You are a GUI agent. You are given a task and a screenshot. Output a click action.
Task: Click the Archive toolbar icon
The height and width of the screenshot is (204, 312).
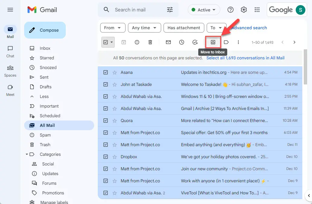pyautogui.click(x=124, y=42)
